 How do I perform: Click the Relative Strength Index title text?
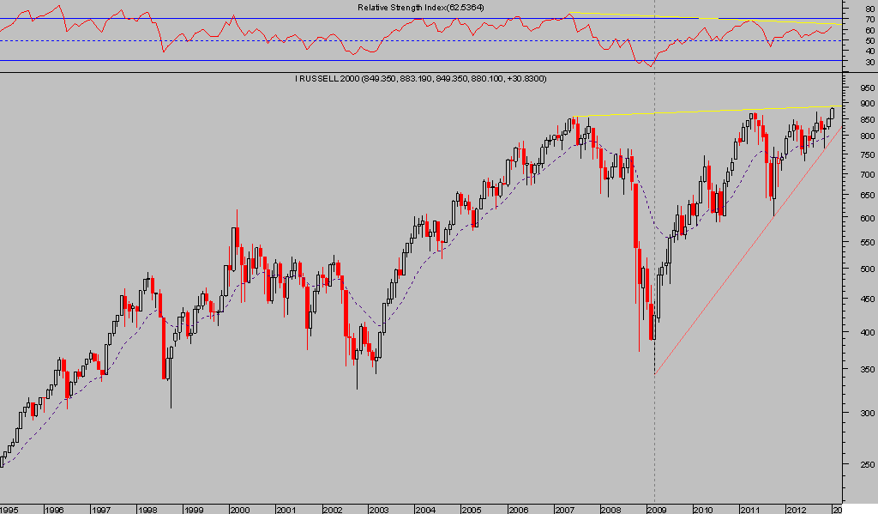pyautogui.click(x=421, y=8)
